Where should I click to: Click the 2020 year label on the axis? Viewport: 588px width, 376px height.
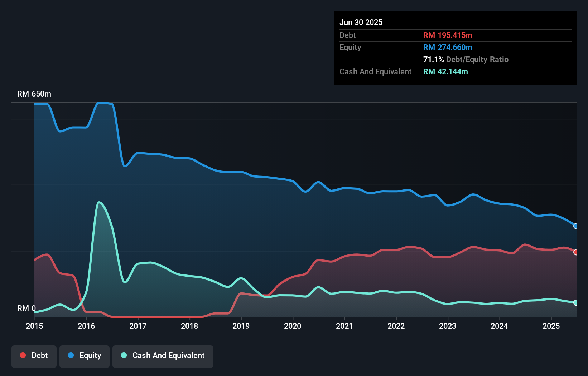coord(292,326)
